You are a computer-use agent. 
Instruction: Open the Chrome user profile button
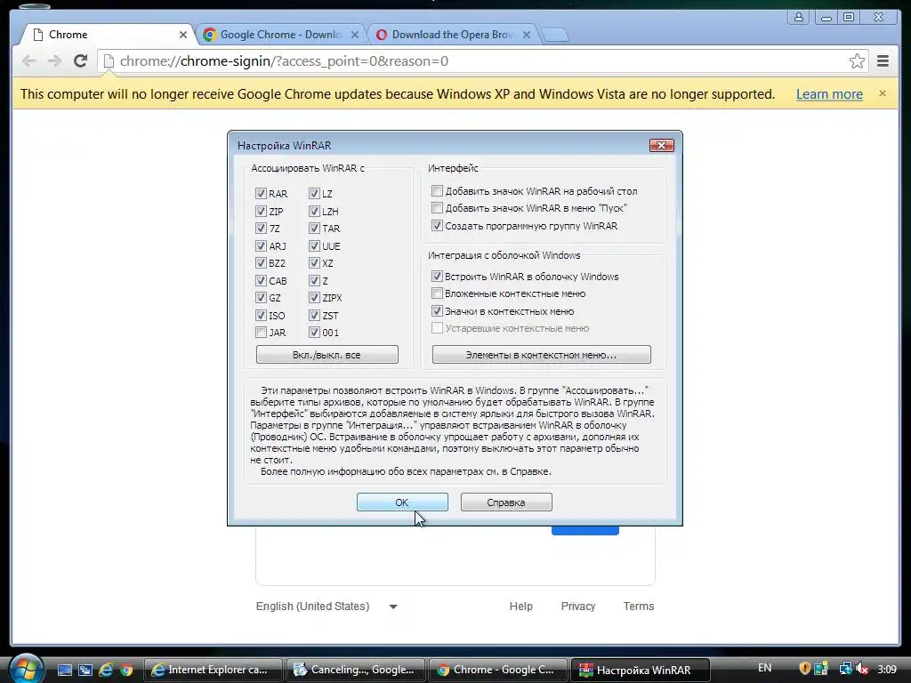[799, 17]
